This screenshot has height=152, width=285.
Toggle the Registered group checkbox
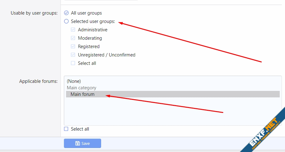tap(73, 47)
